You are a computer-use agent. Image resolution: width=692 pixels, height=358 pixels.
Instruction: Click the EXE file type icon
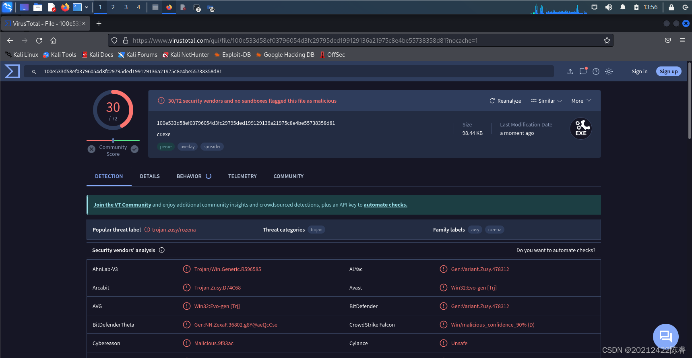click(x=581, y=128)
